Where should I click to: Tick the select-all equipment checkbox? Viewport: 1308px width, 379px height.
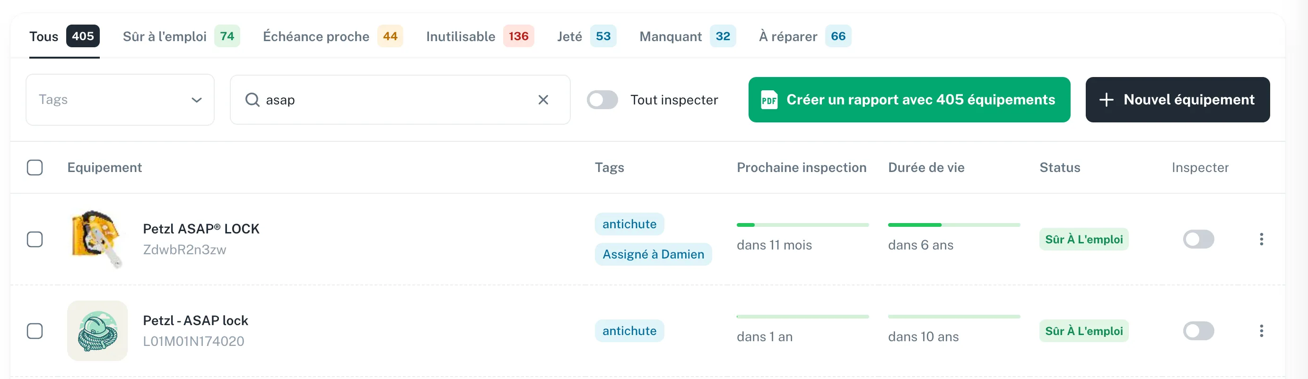point(35,168)
